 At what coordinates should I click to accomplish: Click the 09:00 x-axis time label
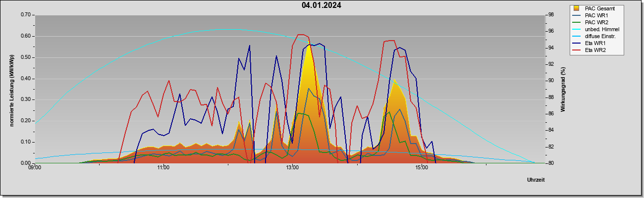(35, 168)
